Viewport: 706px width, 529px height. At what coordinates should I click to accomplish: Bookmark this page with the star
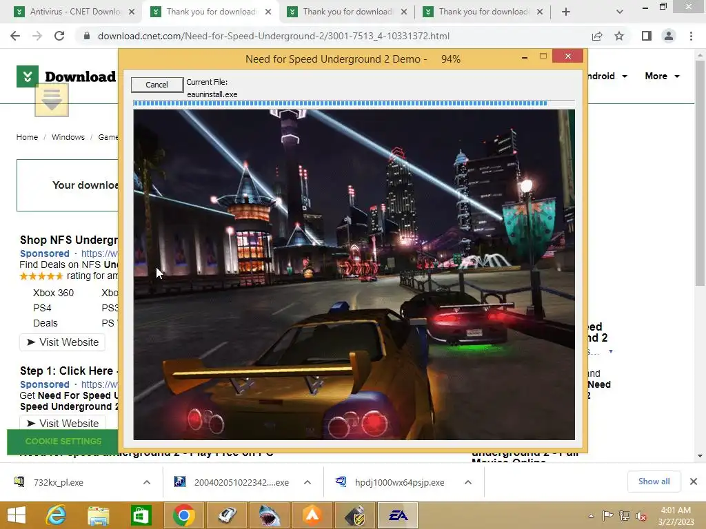click(619, 36)
